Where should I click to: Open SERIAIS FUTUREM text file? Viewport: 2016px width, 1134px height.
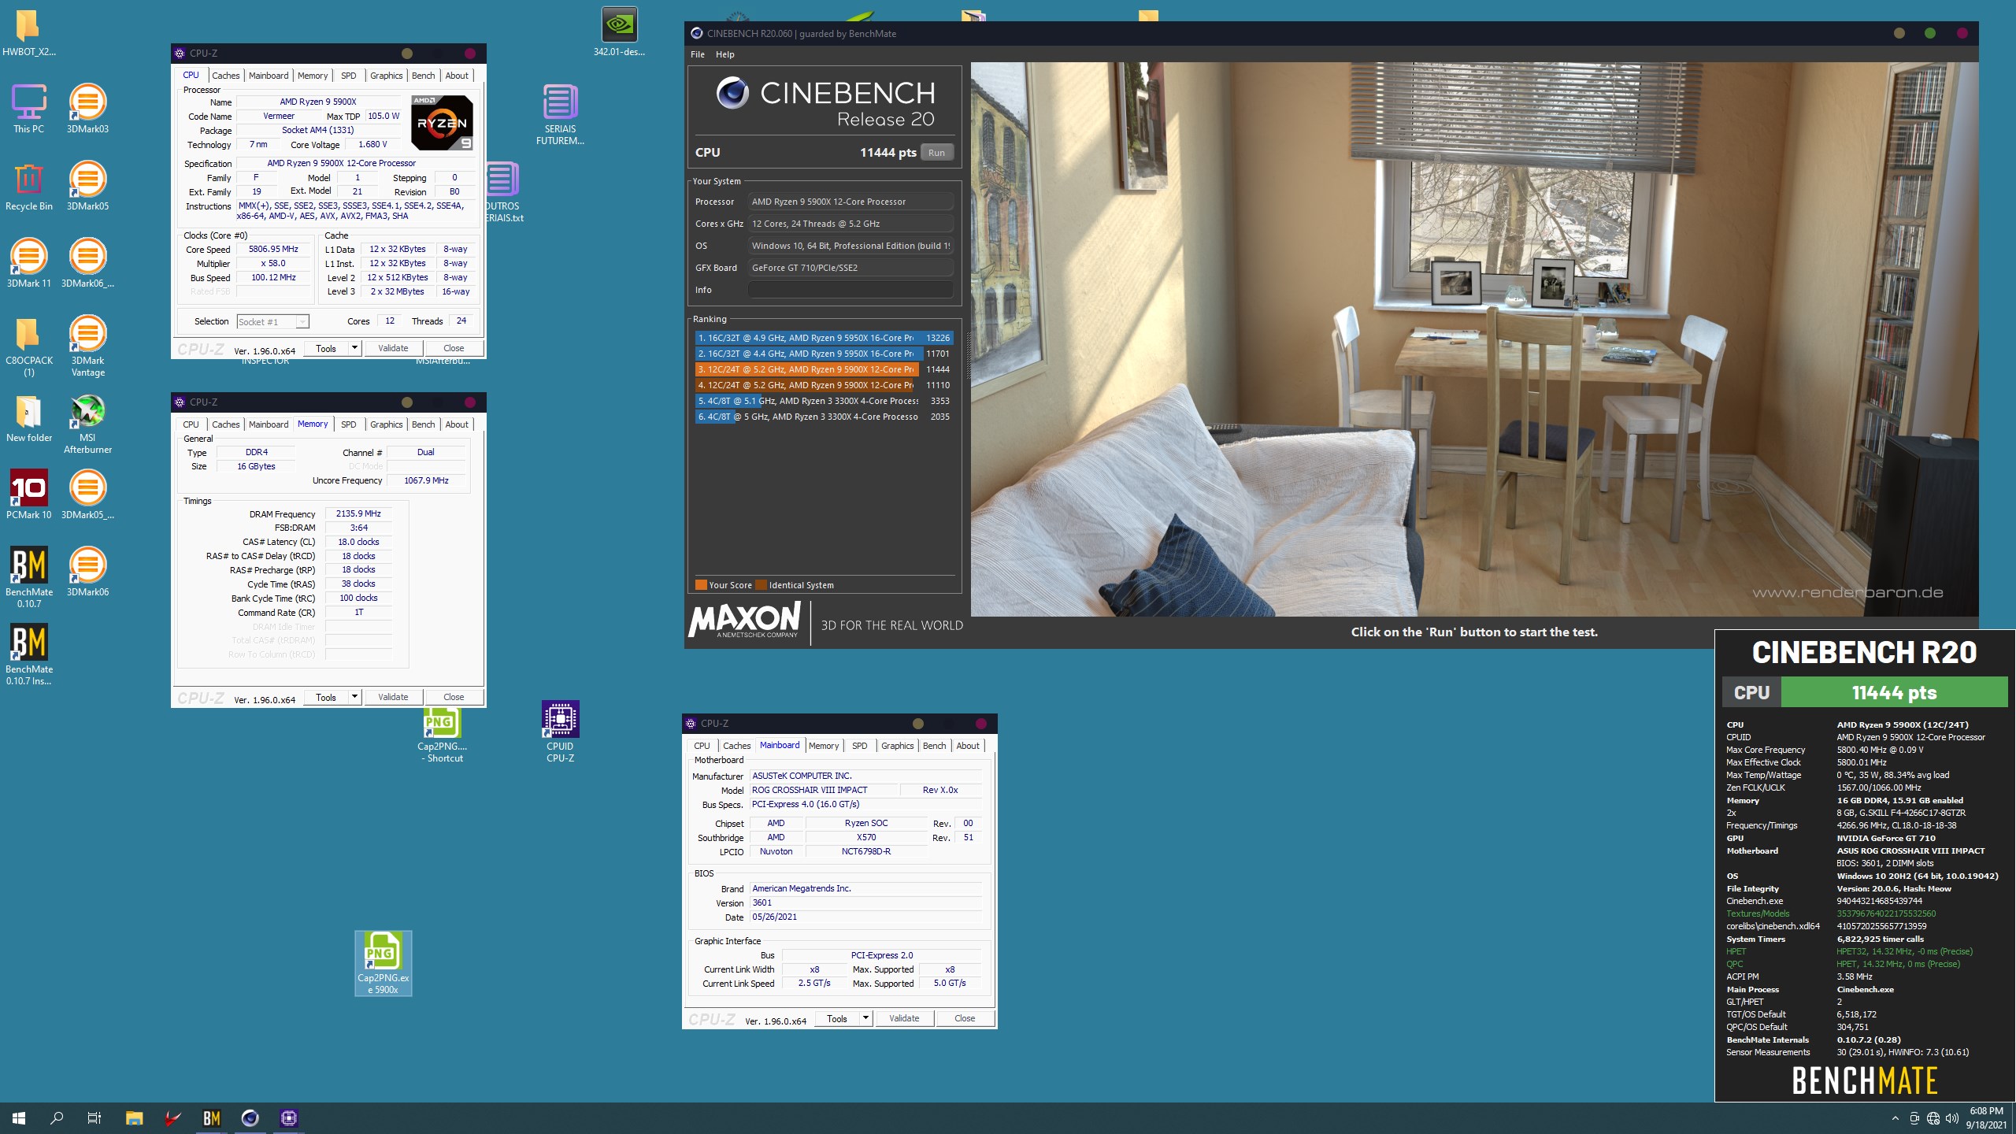click(x=560, y=114)
